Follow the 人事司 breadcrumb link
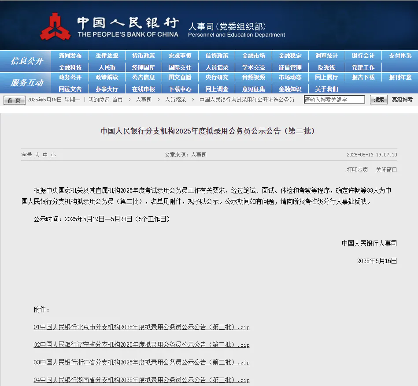Viewport: 418px width, 386px height. click(144, 100)
